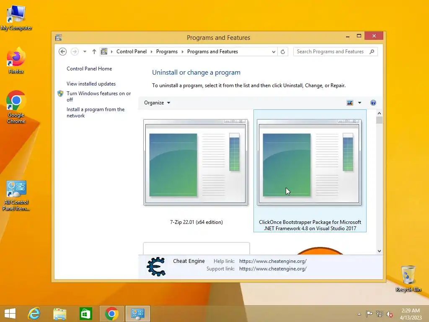This screenshot has height=322, width=429.
Task: Show hidden tray icons arrow
Action: click(359, 314)
